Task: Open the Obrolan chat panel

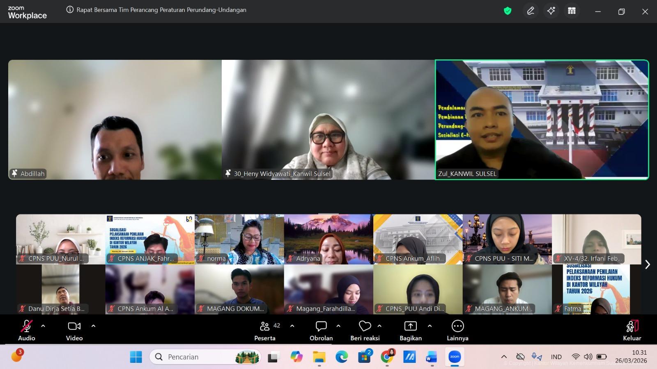Action: coord(321,326)
